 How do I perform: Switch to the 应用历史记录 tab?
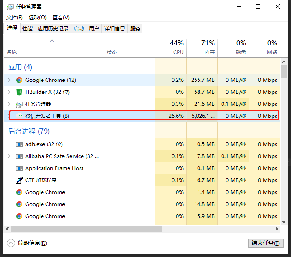[53, 28]
